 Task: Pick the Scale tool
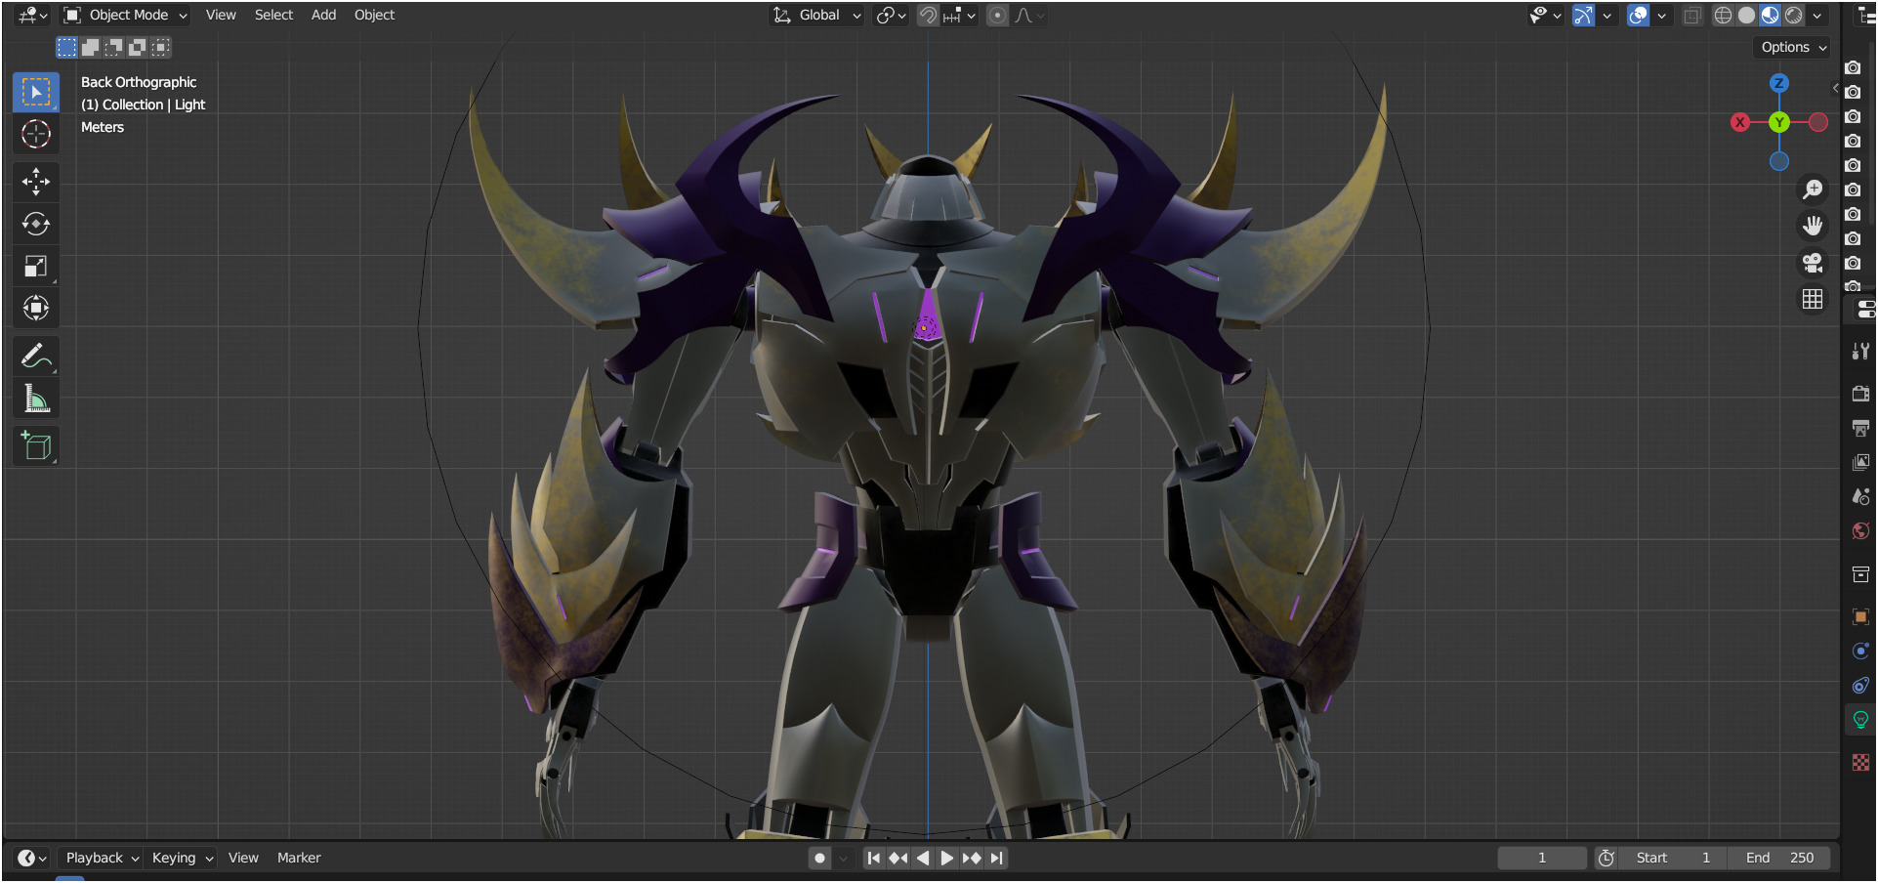tap(36, 266)
